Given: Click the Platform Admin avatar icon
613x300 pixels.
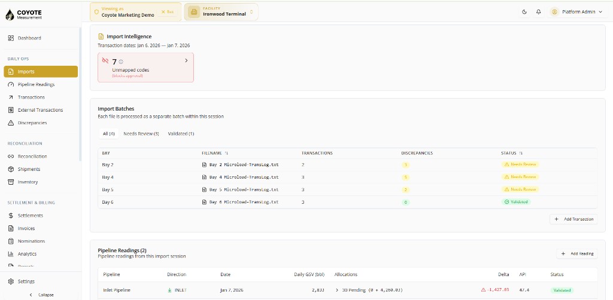Looking at the screenshot, I should pos(554,12).
